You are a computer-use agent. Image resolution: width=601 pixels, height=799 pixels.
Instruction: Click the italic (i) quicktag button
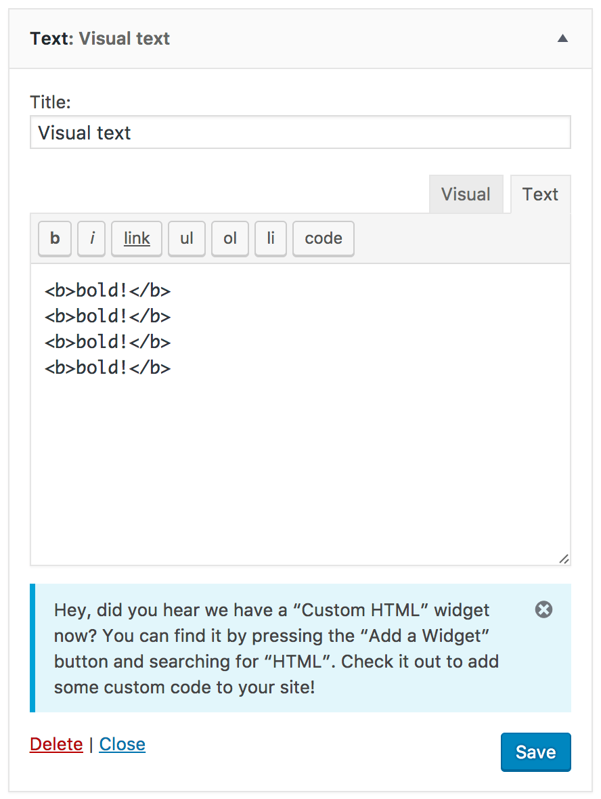[x=91, y=238]
